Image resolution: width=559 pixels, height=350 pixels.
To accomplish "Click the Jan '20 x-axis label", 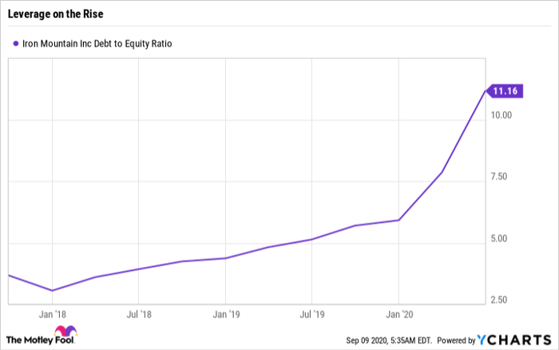I will pyautogui.click(x=399, y=314).
